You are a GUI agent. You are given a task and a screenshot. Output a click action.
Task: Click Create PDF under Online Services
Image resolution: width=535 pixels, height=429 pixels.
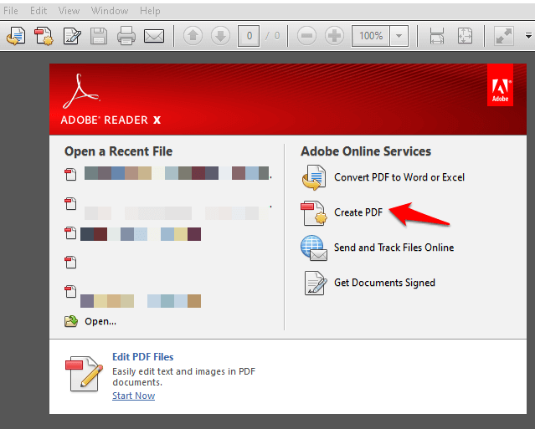[x=358, y=212]
